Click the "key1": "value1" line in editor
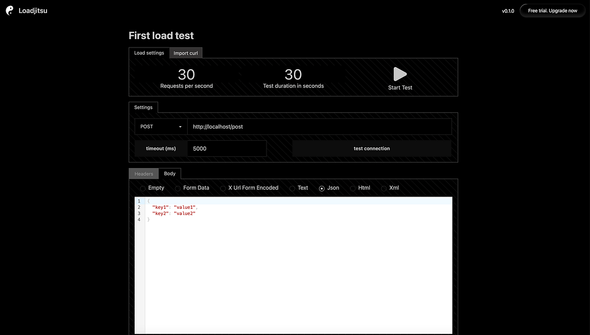Screen dimensions: 590x335 174,207
